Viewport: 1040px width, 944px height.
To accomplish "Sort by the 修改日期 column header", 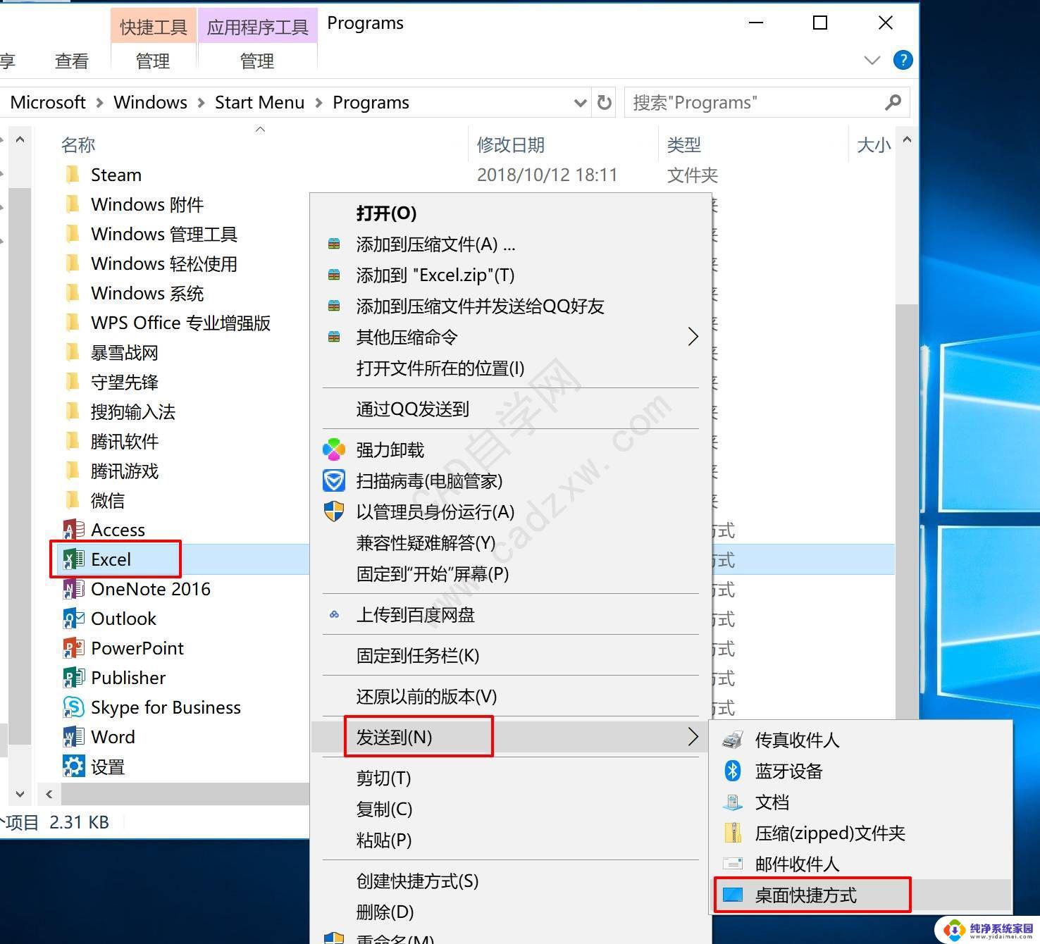I will tap(511, 145).
